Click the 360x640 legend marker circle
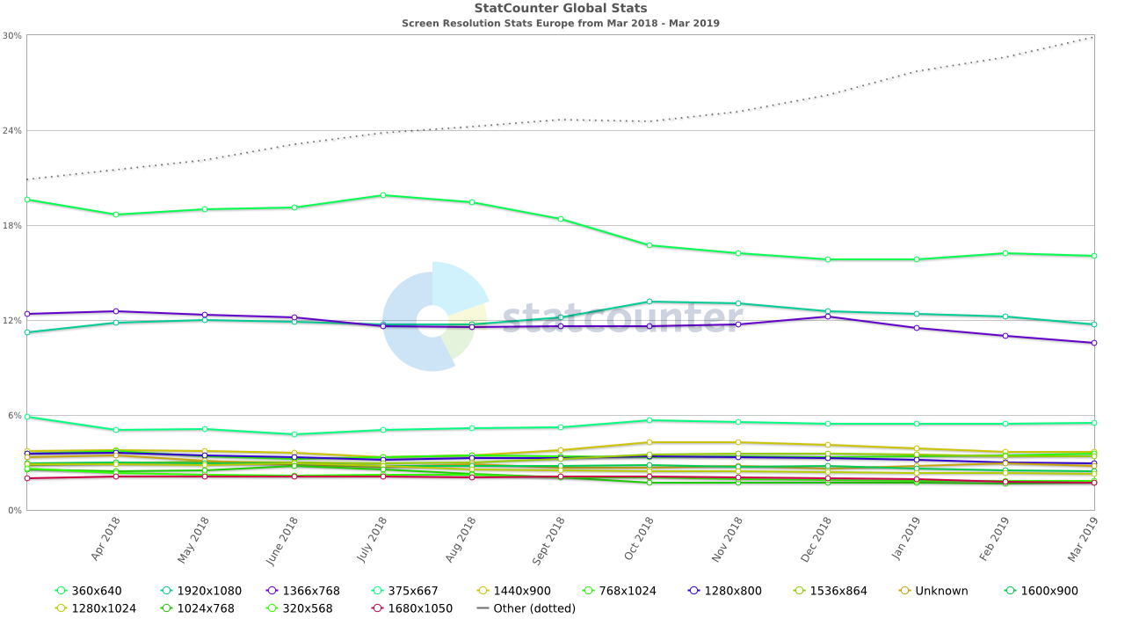The width and height of the screenshot is (1125, 633). click(61, 591)
